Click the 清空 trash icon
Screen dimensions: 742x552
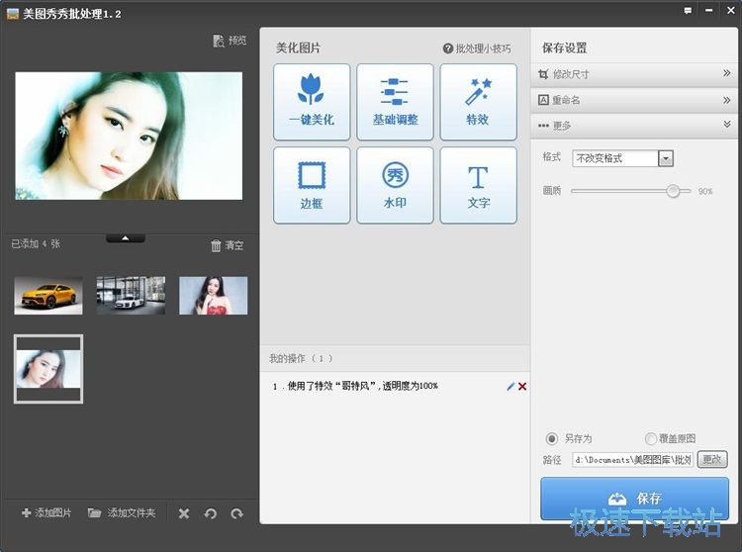point(216,245)
